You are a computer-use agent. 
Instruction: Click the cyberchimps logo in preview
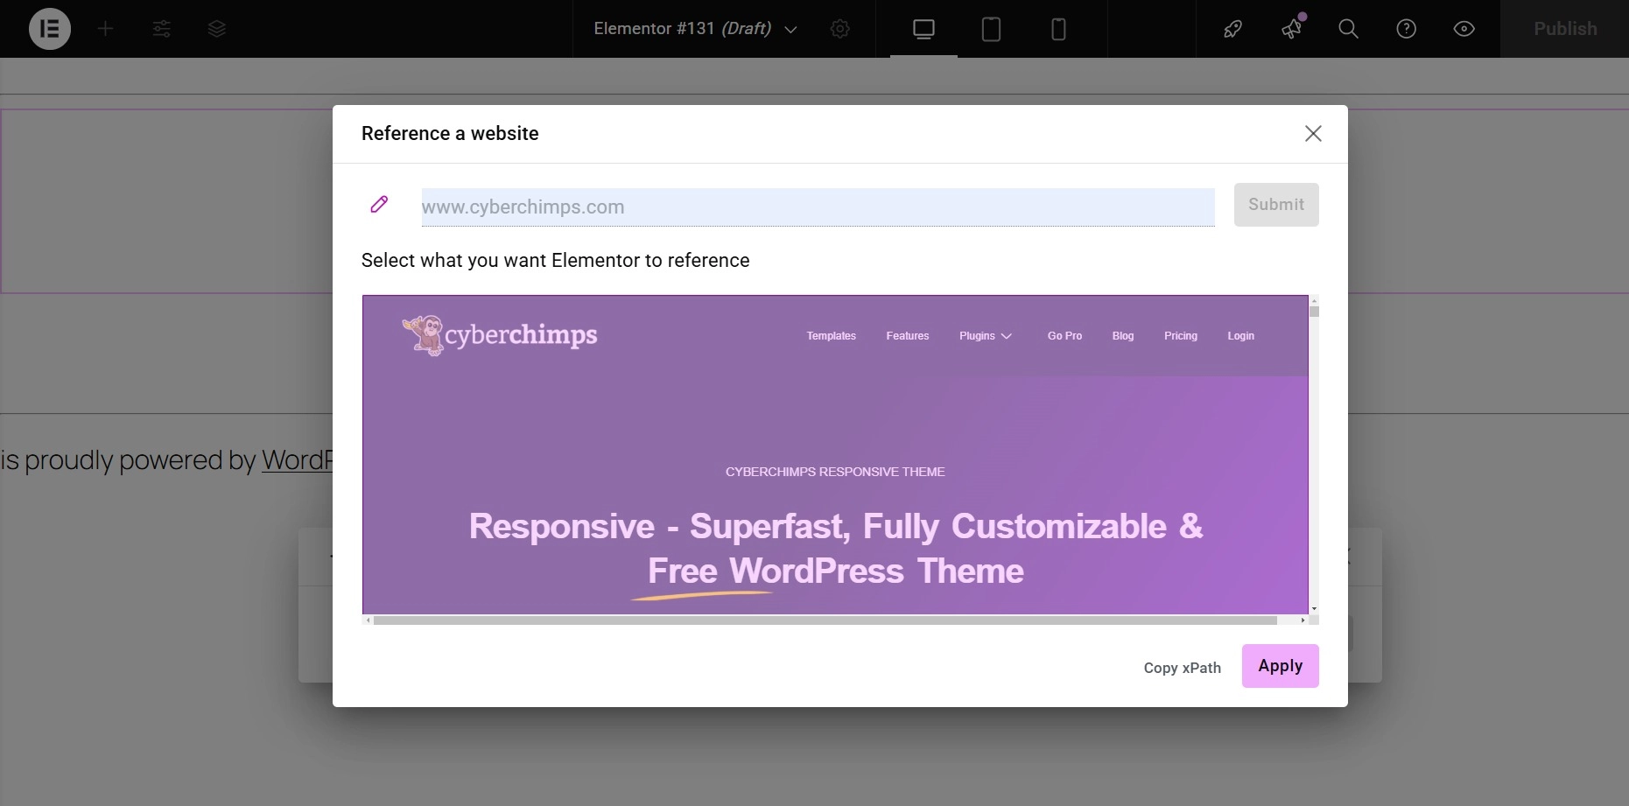500,335
